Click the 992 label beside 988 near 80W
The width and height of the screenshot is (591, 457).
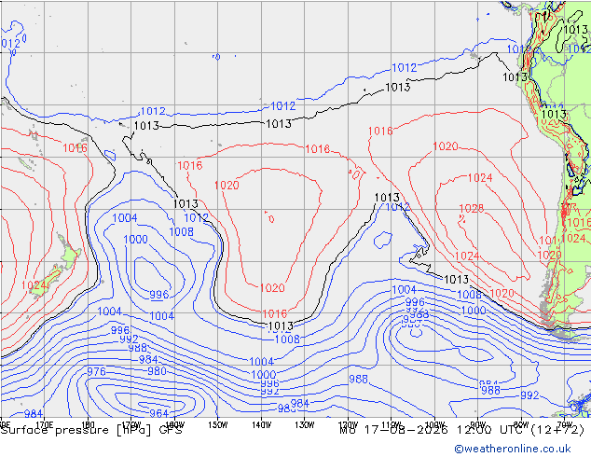[x=529, y=395]
